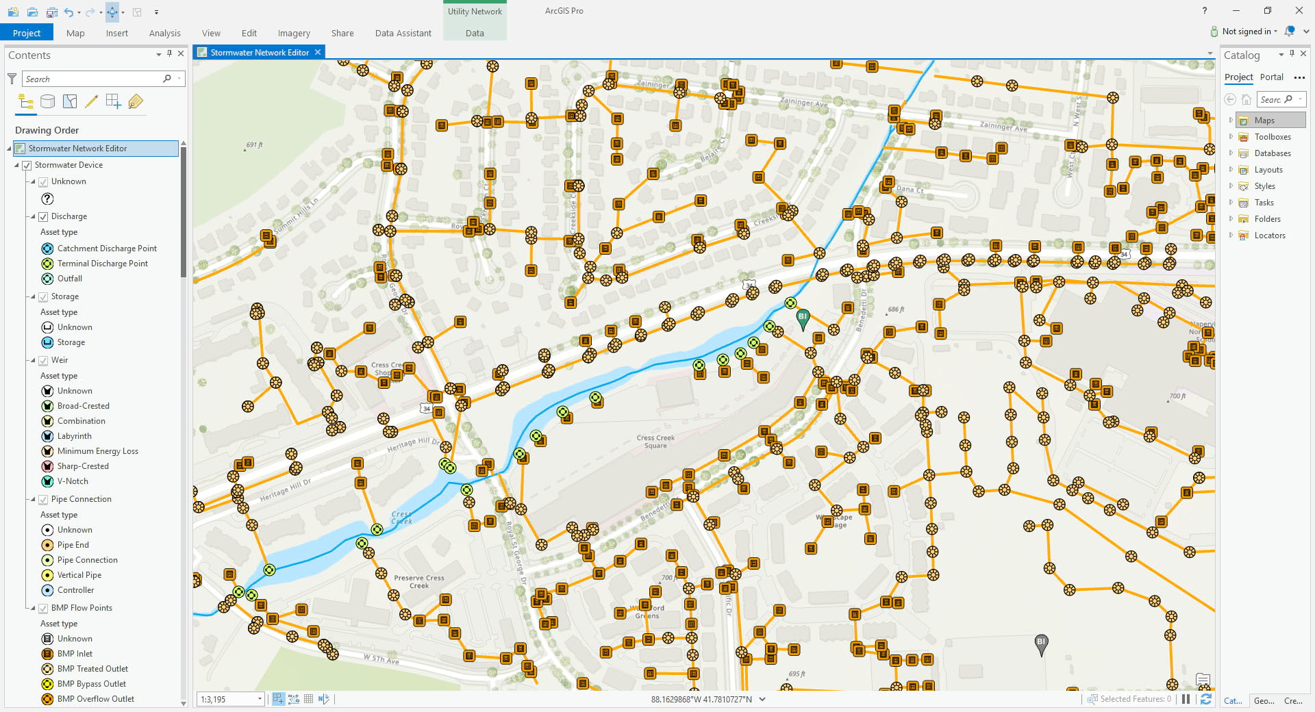This screenshot has width=1315, height=712.
Task: Click the Catalog home icon
Action: (1246, 99)
